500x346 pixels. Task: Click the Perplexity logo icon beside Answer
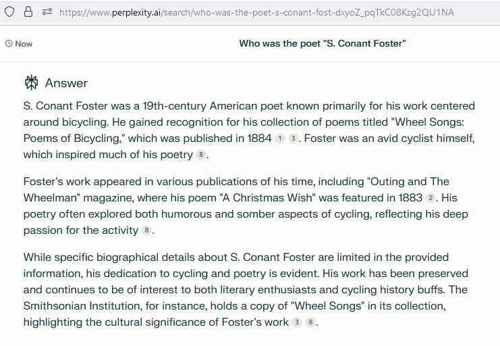[x=31, y=82]
